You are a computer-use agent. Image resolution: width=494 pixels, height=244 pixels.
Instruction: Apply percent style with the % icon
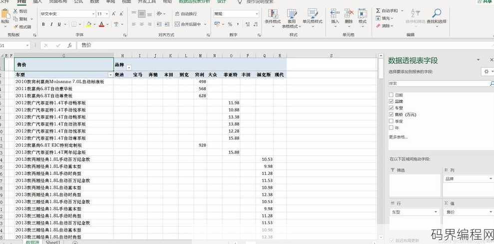230,24
